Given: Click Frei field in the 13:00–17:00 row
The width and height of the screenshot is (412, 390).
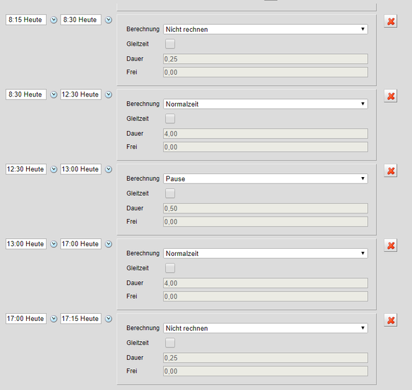Looking at the screenshot, I should point(266,296).
